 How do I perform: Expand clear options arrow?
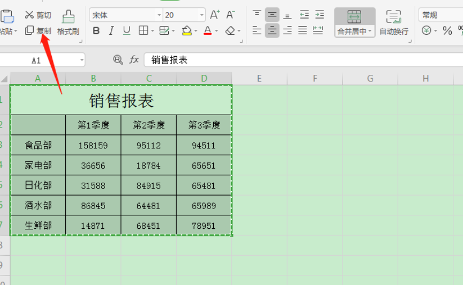239,31
